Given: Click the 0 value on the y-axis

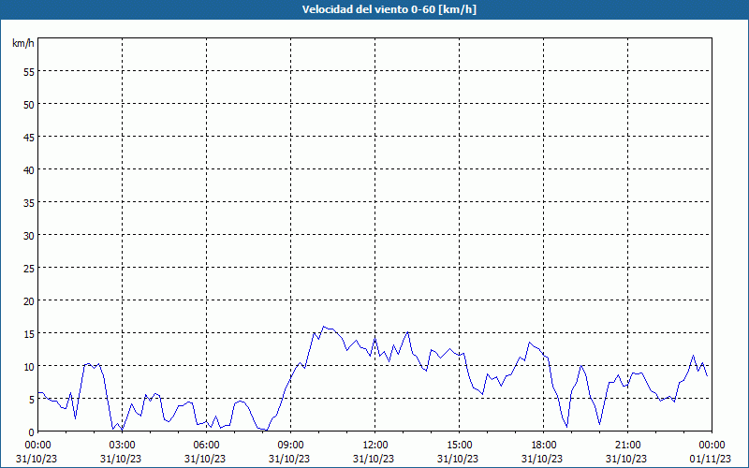Looking at the screenshot, I should (32, 432).
